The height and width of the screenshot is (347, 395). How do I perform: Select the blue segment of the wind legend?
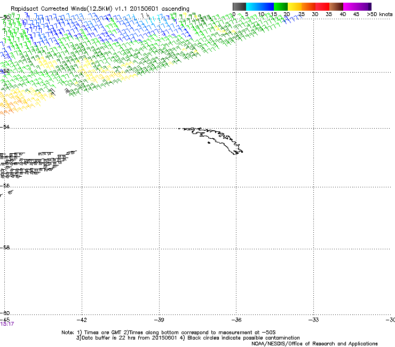(x=267, y=6)
